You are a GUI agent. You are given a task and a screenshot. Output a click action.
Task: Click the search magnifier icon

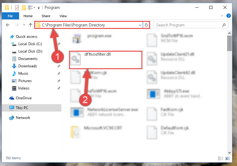[x=224, y=25]
